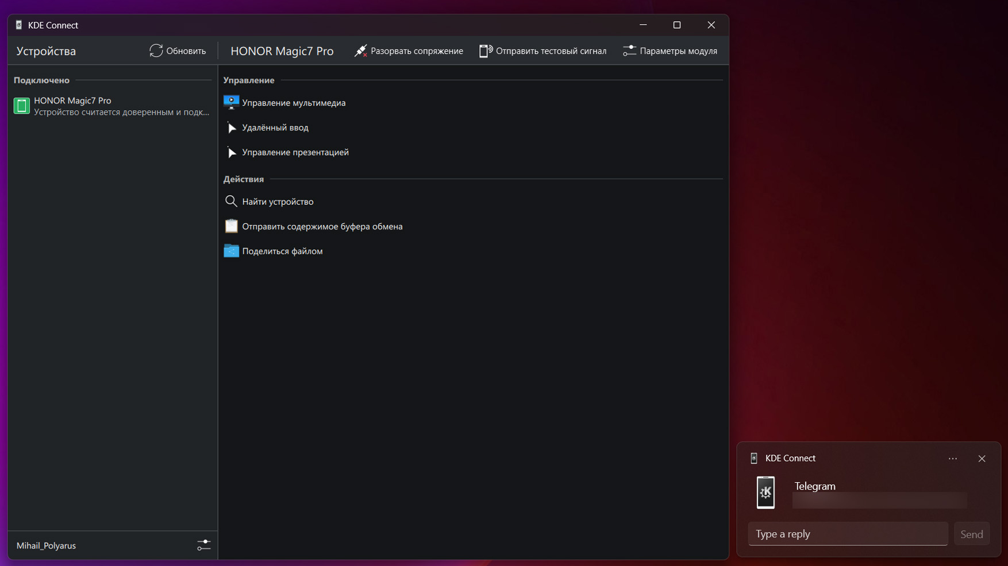Maximize the KDE Connect window

pyautogui.click(x=677, y=25)
